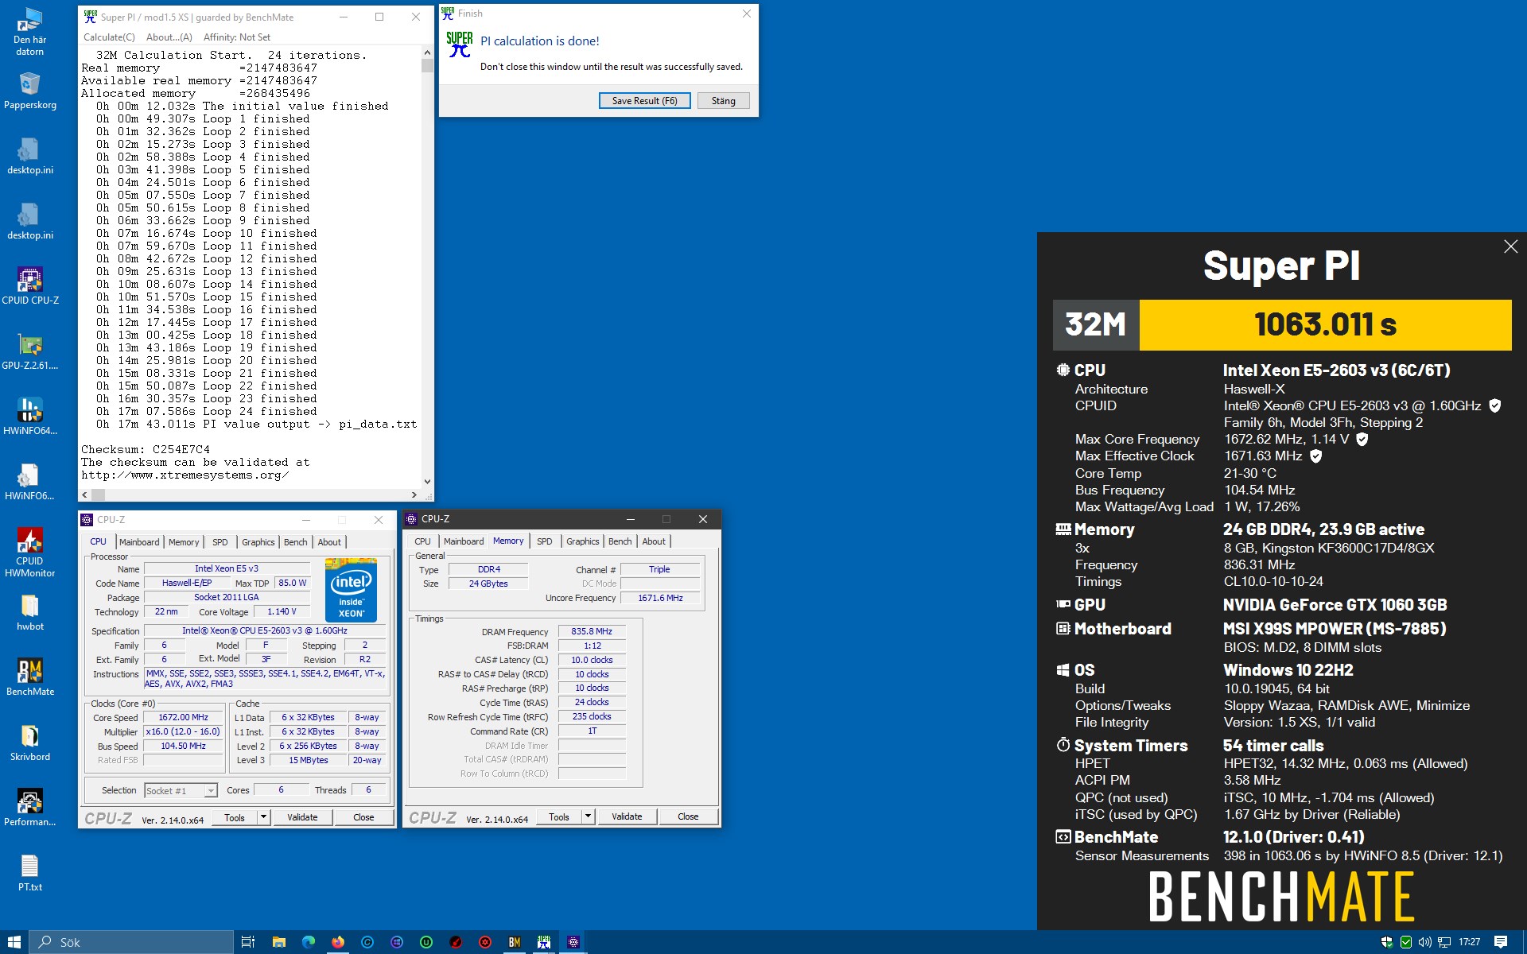Open the About...(A) menu in Super PI

point(169,37)
